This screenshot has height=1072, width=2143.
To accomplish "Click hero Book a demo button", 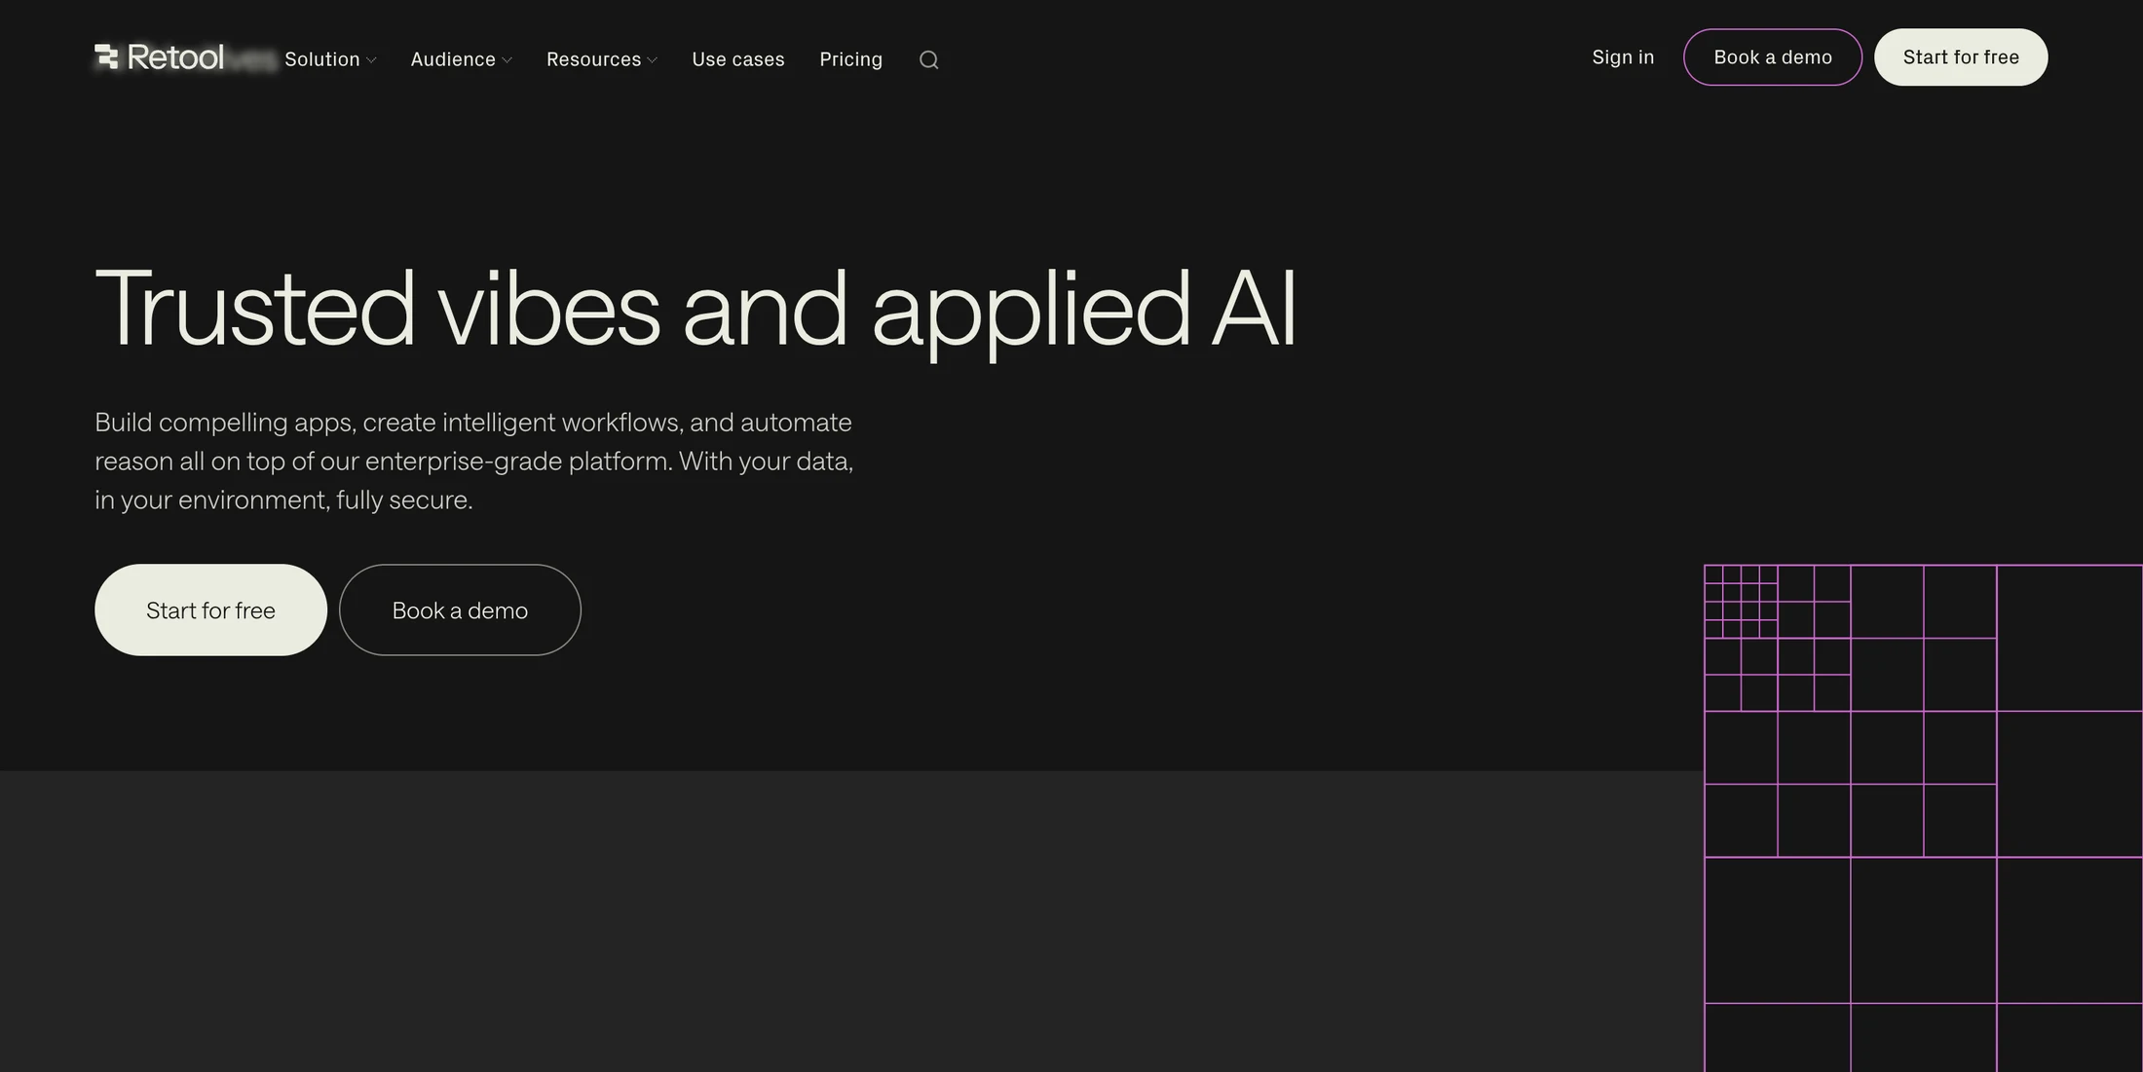I will (x=460, y=610).
